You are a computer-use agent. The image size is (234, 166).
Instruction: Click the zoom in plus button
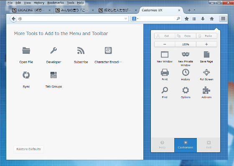(206, 44)
